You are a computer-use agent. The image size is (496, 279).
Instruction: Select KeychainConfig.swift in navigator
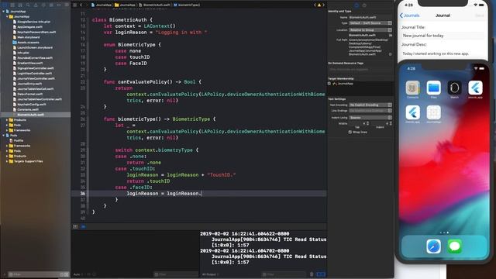click(32, 105)
